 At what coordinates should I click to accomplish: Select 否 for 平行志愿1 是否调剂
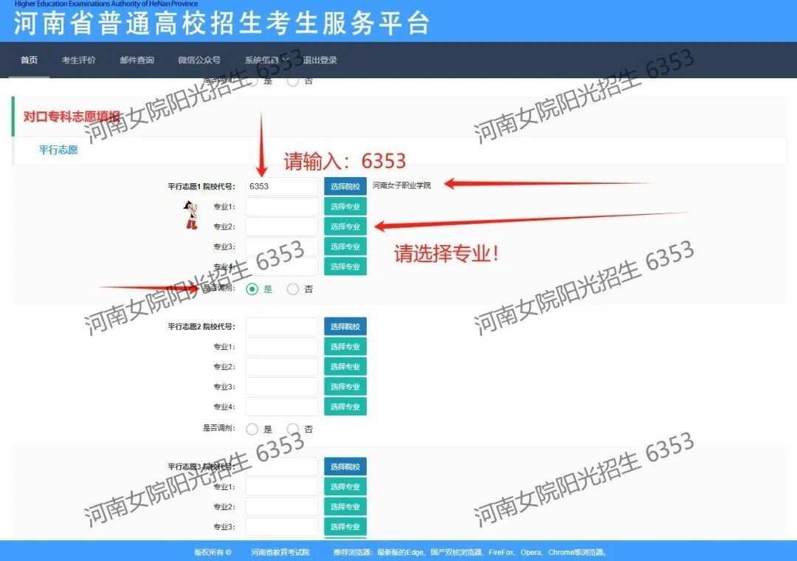(x=293, y=289)
